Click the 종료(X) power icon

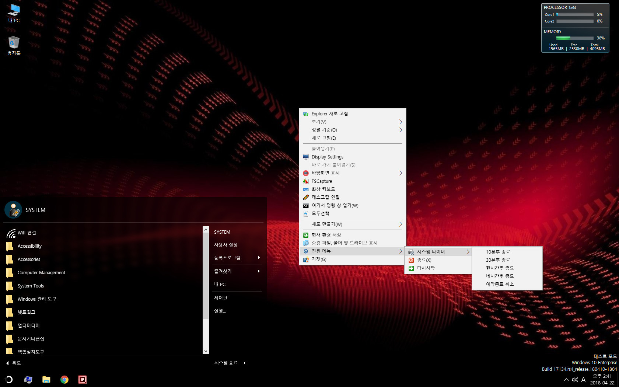411,260
